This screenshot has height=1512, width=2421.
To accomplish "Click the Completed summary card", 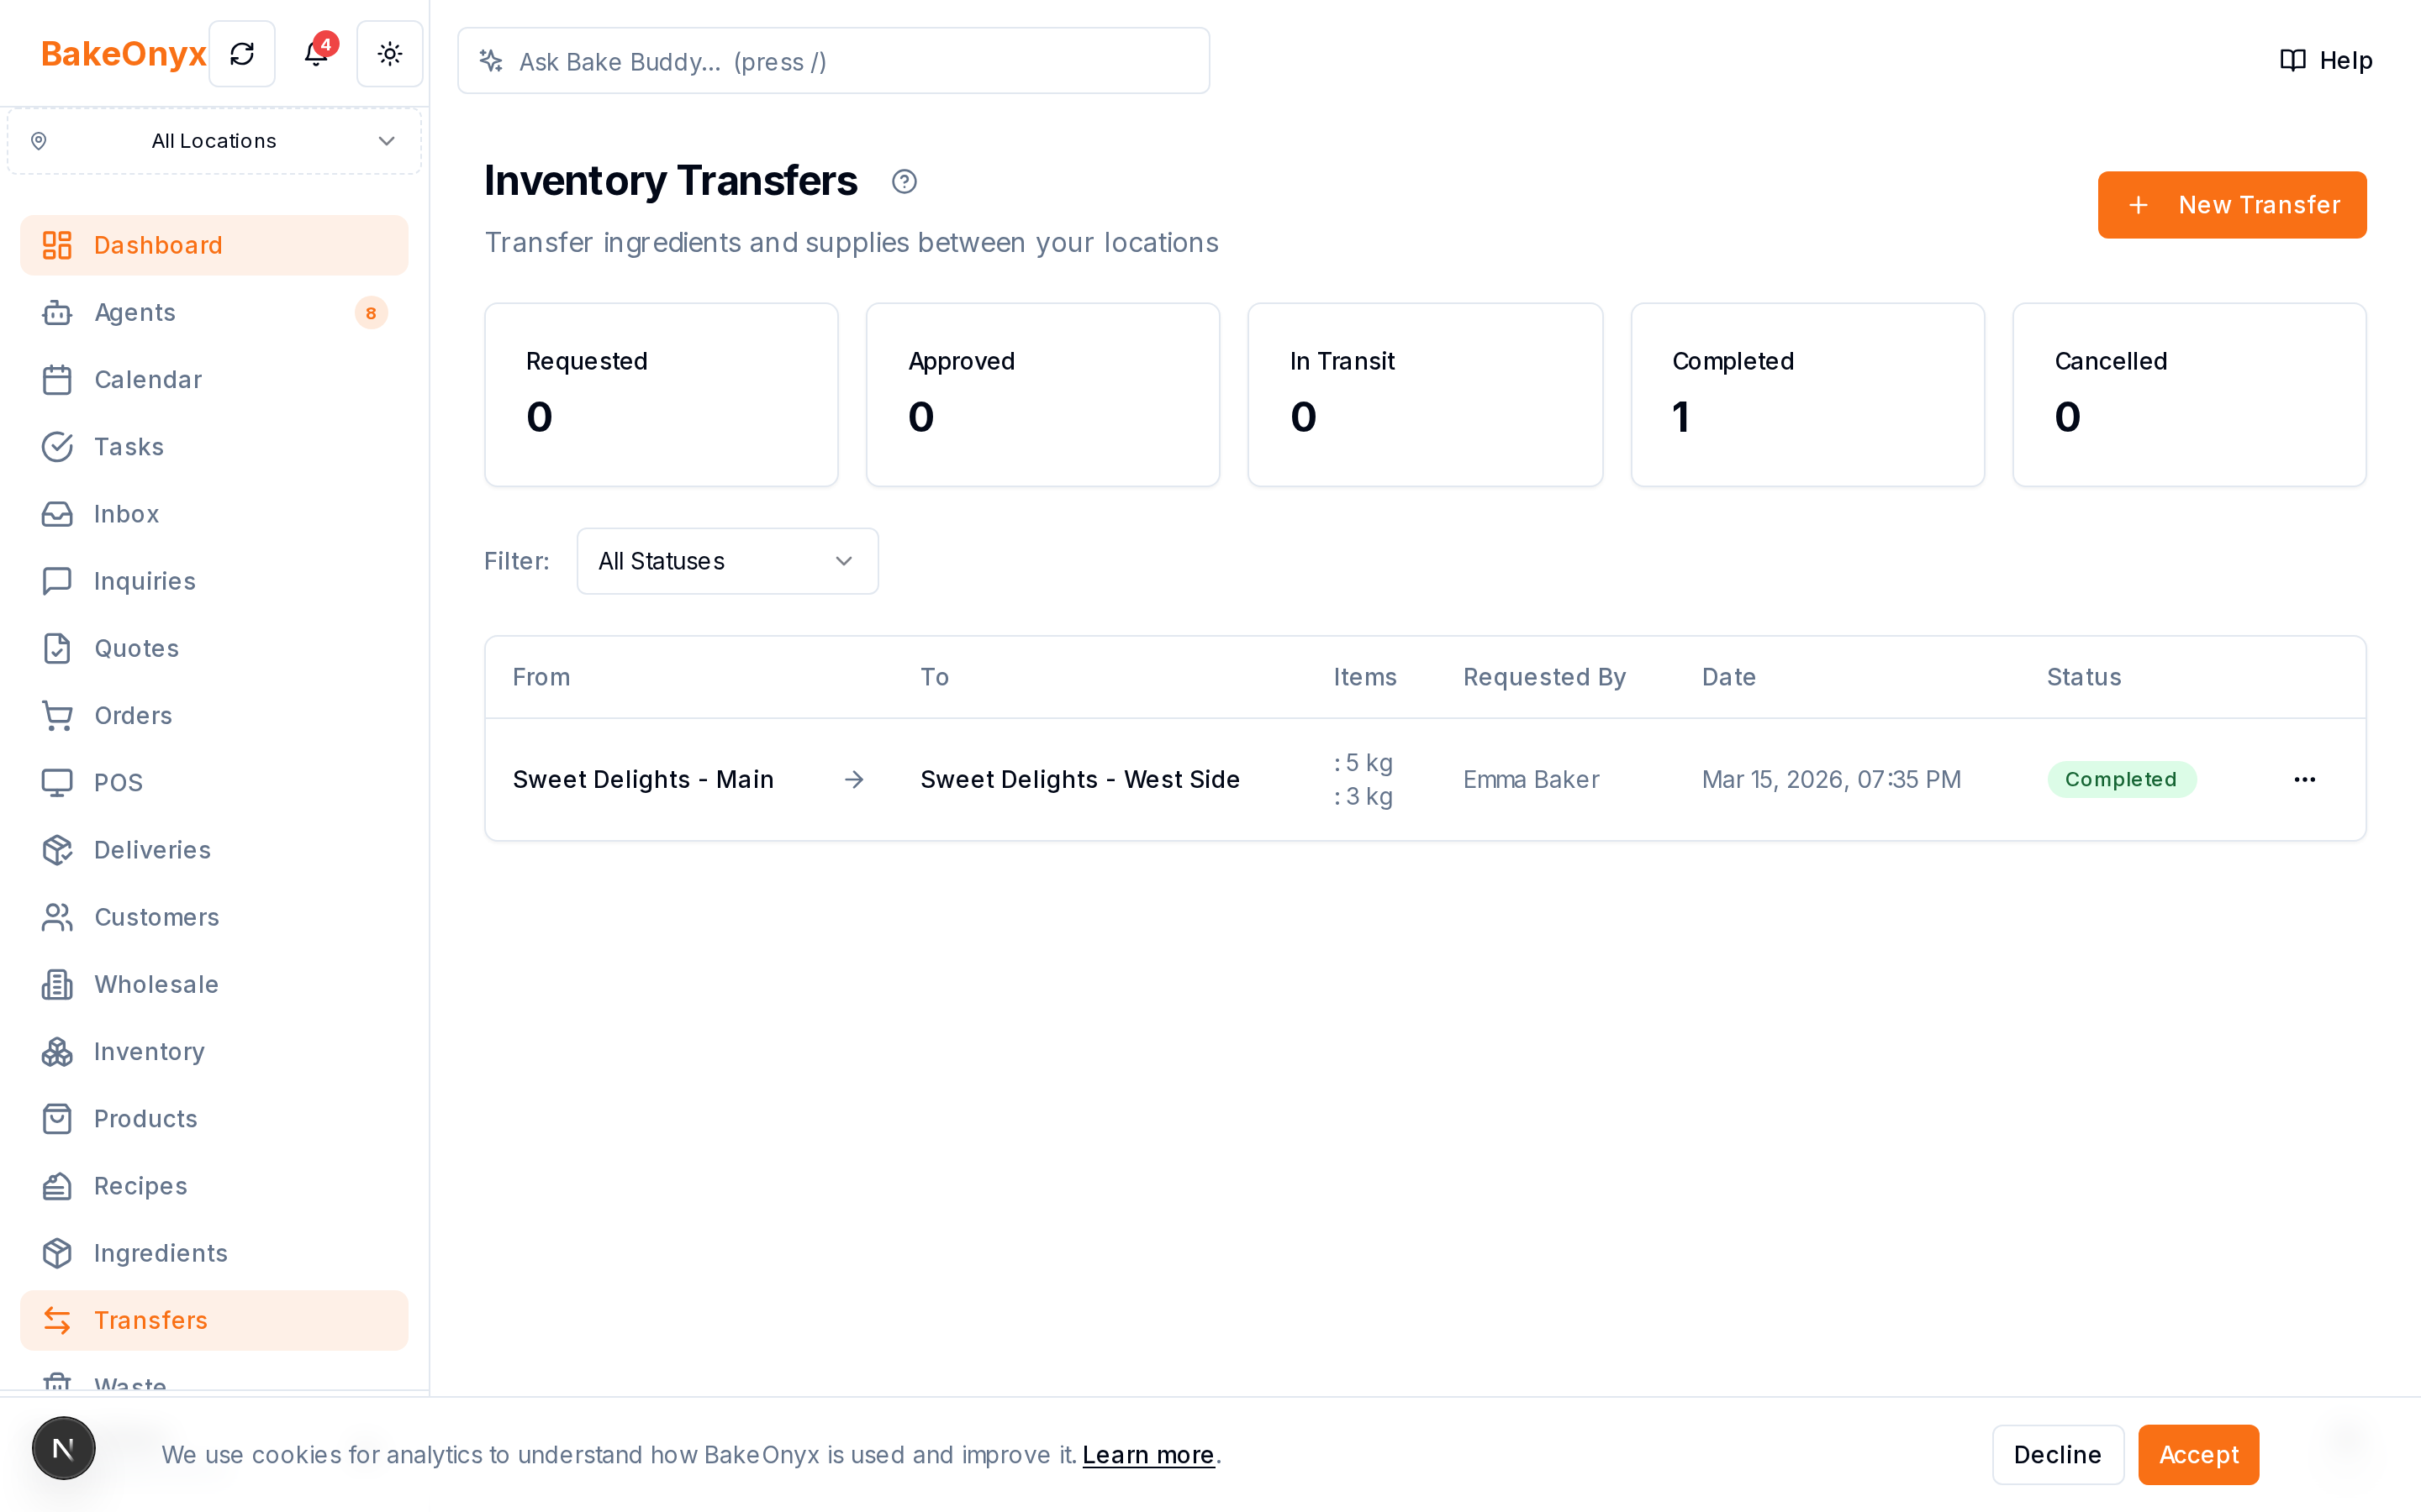I will point(1807,395).
